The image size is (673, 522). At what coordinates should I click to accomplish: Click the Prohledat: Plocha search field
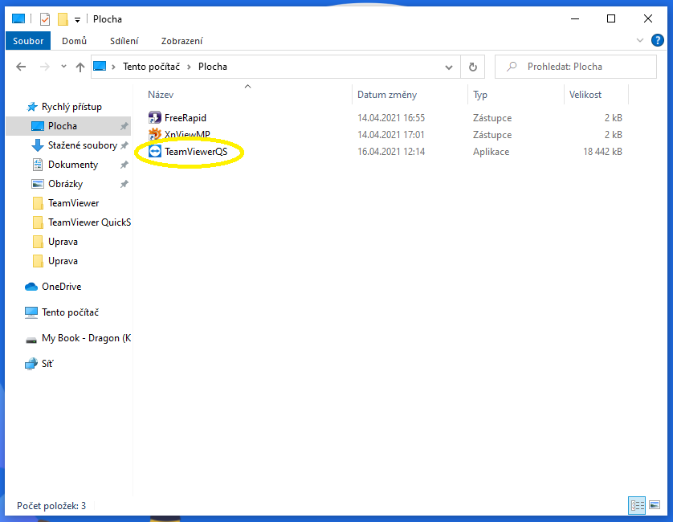(x=576, y=67)
